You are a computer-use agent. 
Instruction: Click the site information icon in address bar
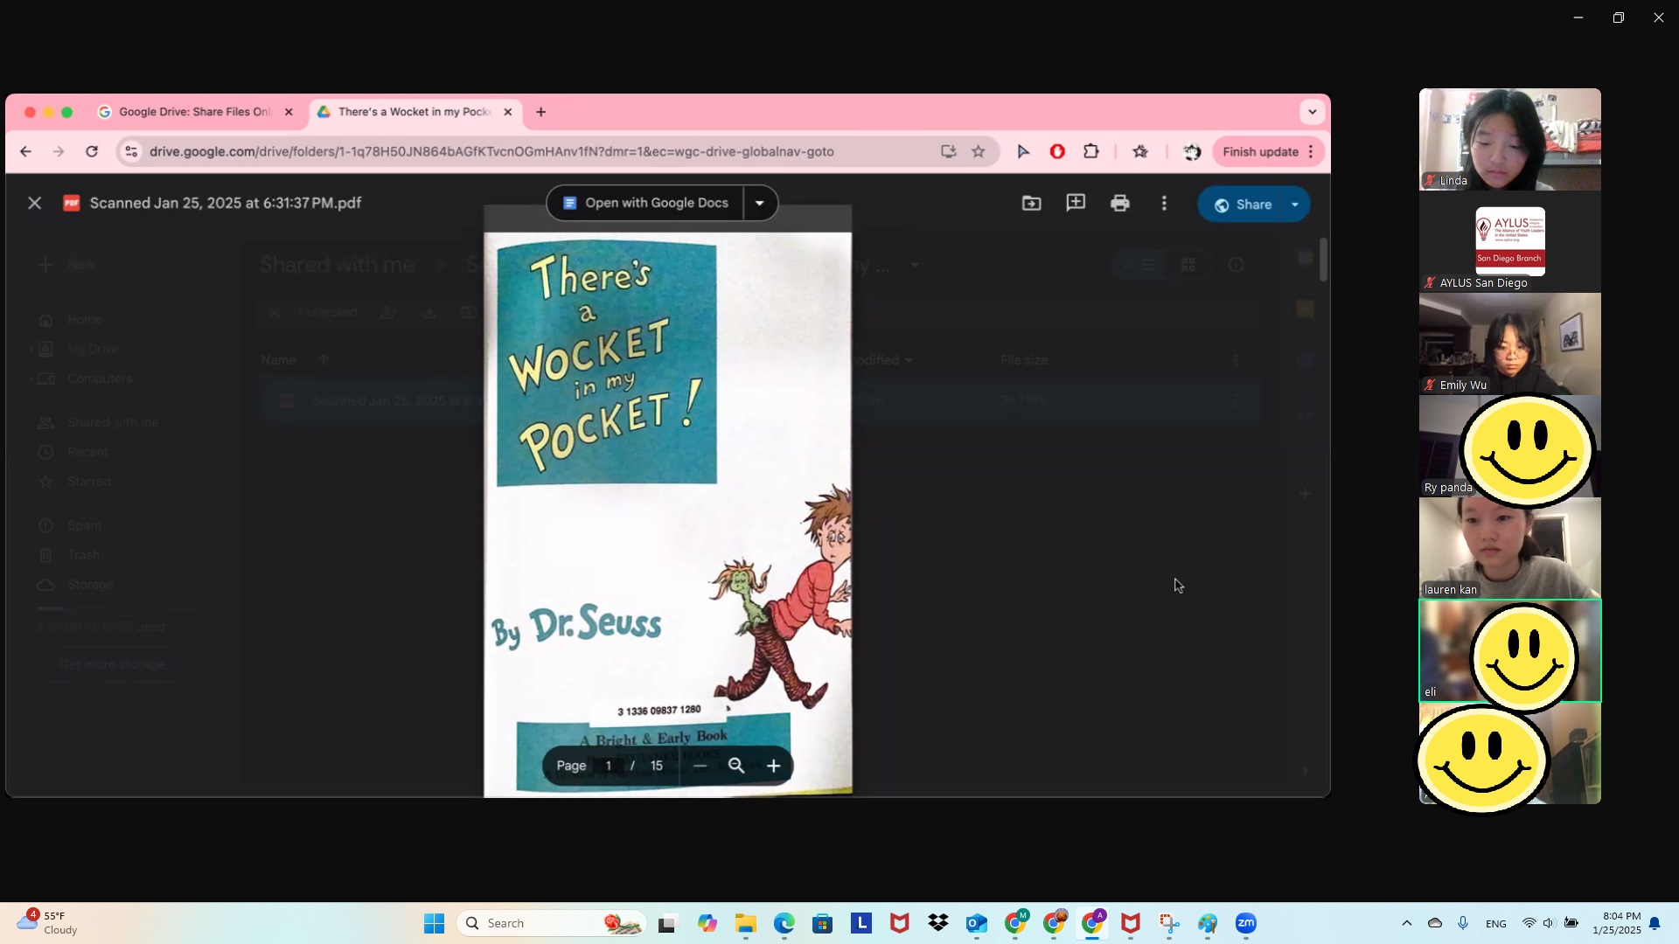(x=131, y=151)
